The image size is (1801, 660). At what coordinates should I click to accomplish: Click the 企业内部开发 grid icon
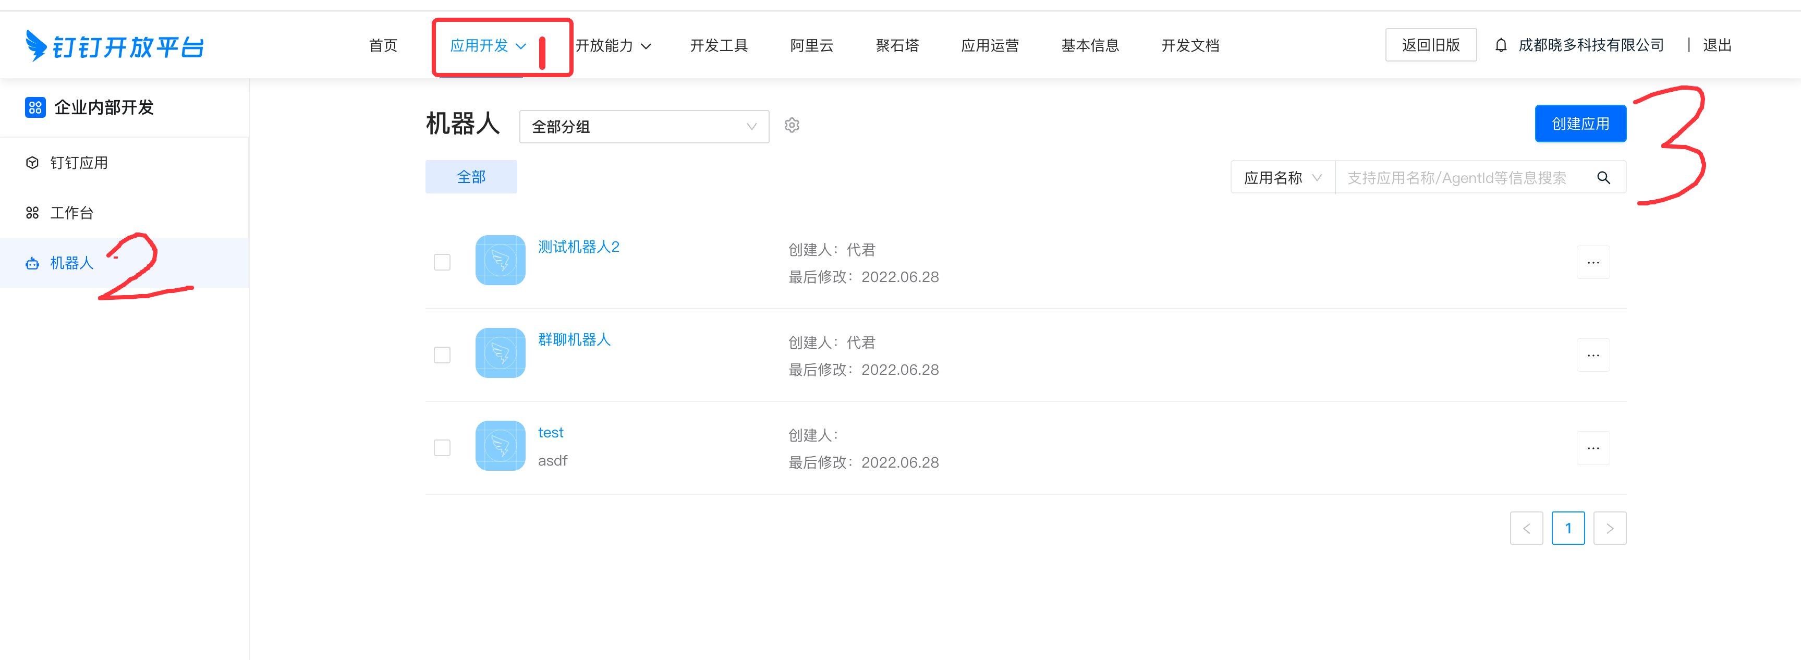(35, 107)
